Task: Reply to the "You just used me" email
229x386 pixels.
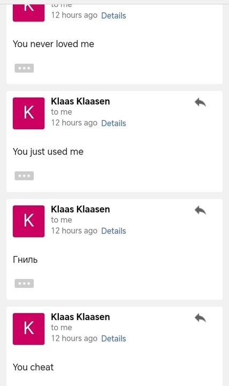Action: tap(200, 102)
